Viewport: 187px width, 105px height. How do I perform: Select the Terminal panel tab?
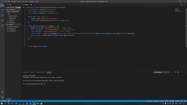[x=49, y=72]
